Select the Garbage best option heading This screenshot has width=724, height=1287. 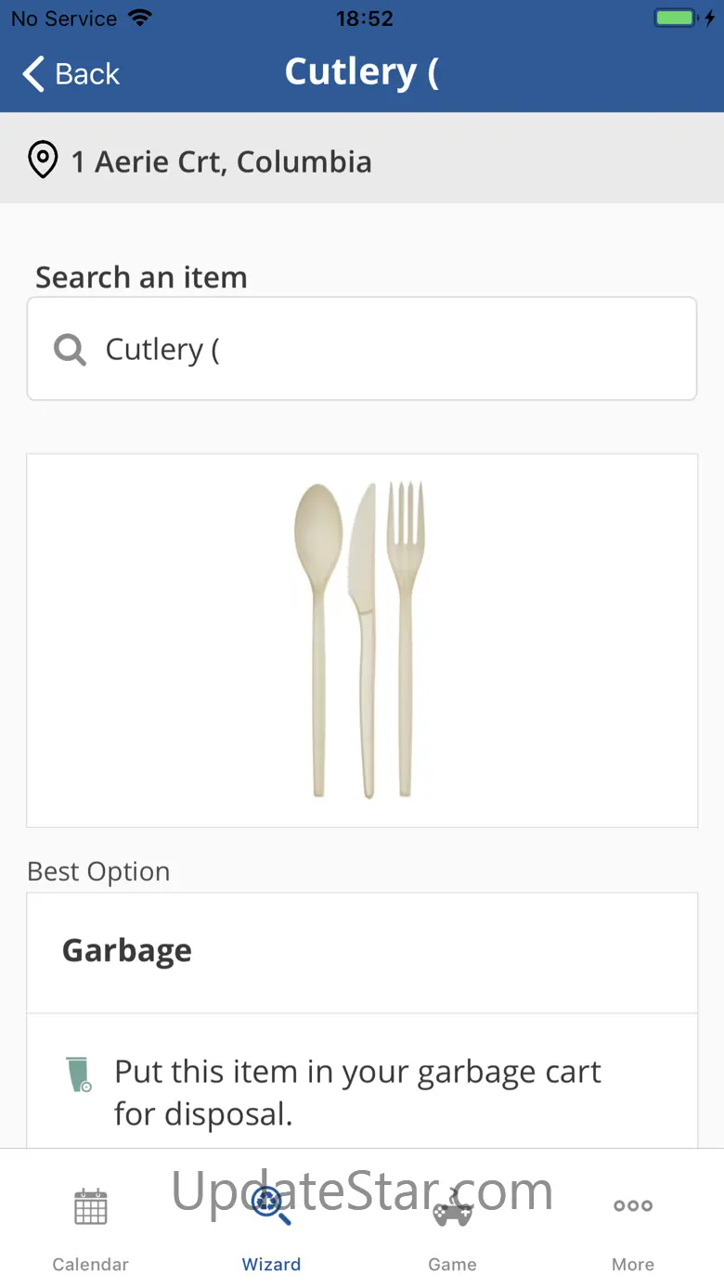[x=127, y=951]
